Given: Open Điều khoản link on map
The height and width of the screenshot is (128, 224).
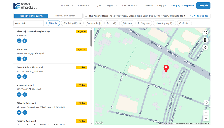Looking at the screenshot, I should point(190,124).
